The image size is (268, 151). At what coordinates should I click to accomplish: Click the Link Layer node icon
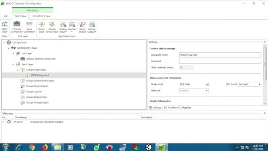pyautogui.click(x=18, y=53)
